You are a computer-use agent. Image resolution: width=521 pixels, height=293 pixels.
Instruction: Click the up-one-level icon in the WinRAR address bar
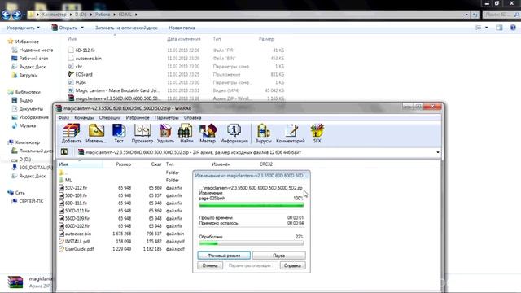[64, 152]
